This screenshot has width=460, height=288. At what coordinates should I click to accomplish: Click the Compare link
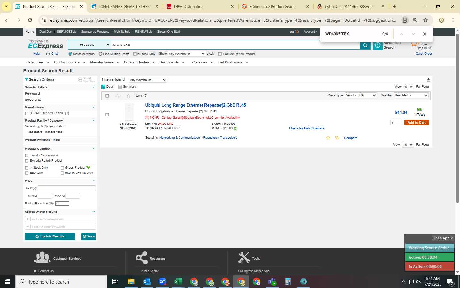click(350, 138)
